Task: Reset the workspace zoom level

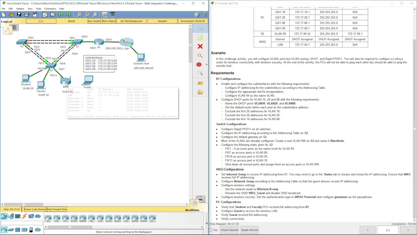Action: (86, 15)
